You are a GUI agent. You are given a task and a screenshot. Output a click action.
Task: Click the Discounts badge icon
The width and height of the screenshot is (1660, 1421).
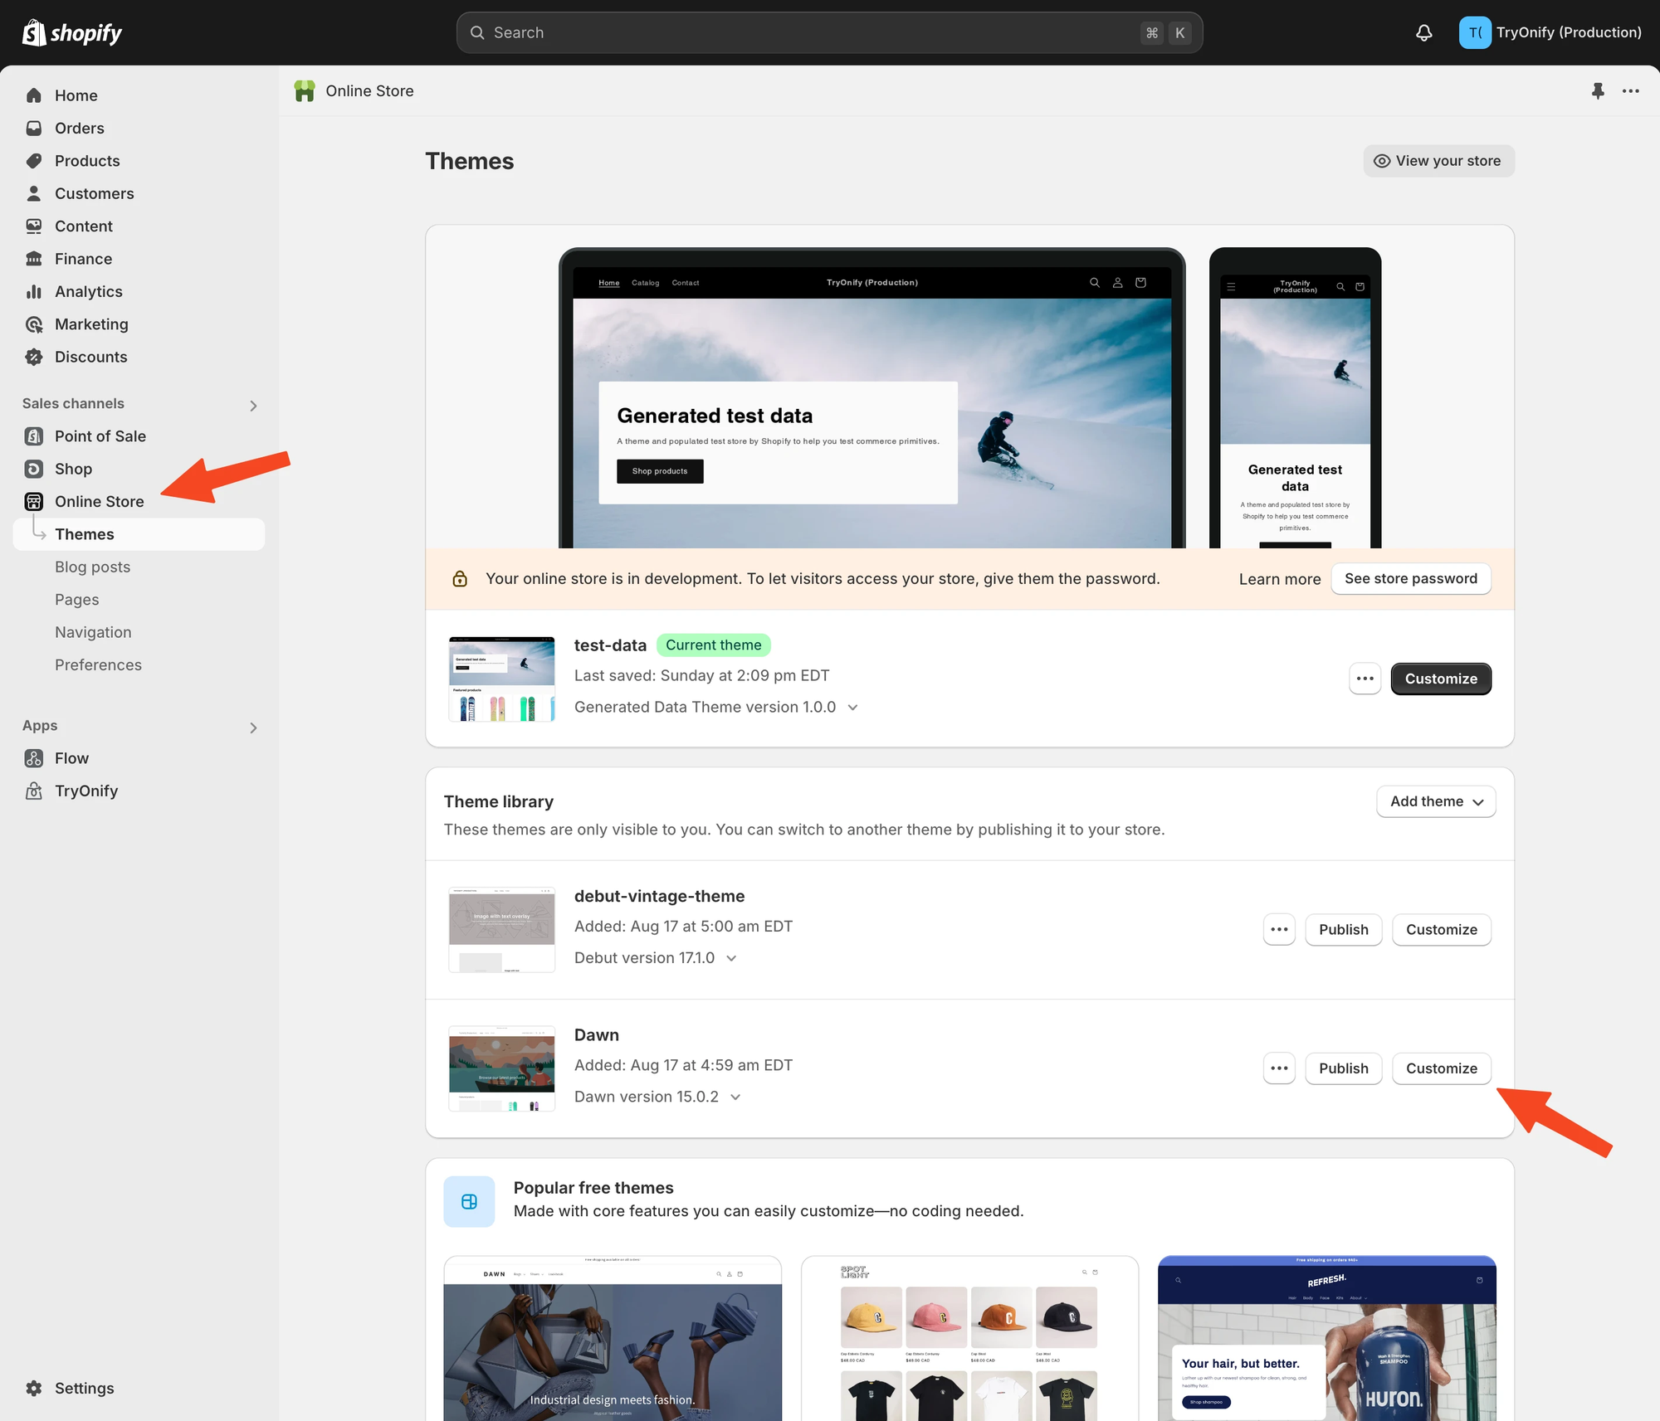pos(34,358)
